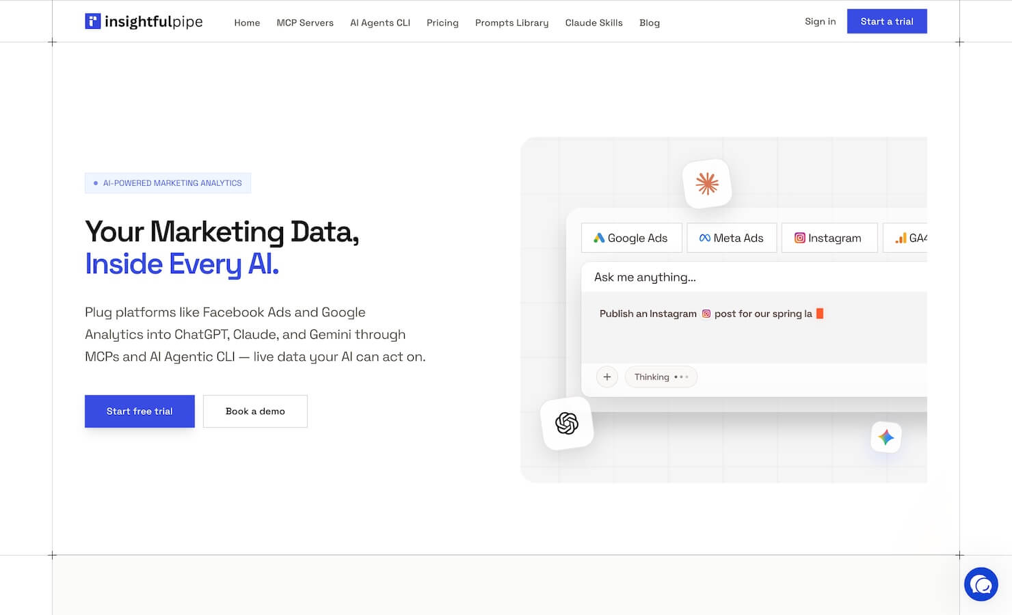Open the chat support bubble

(x=981, y=584)
